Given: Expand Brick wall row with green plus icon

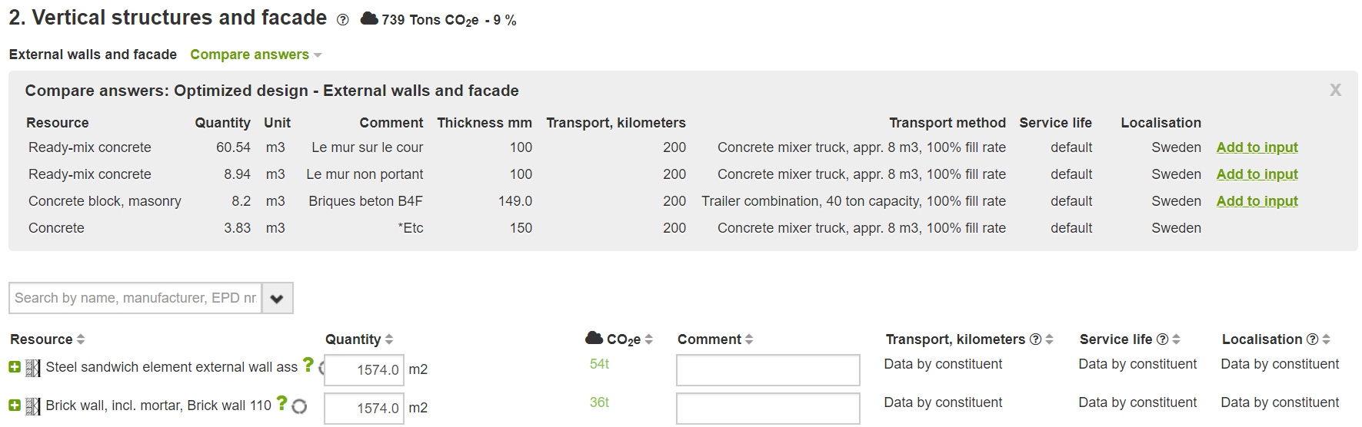Looking at the screenshot, I should (15, 405).
